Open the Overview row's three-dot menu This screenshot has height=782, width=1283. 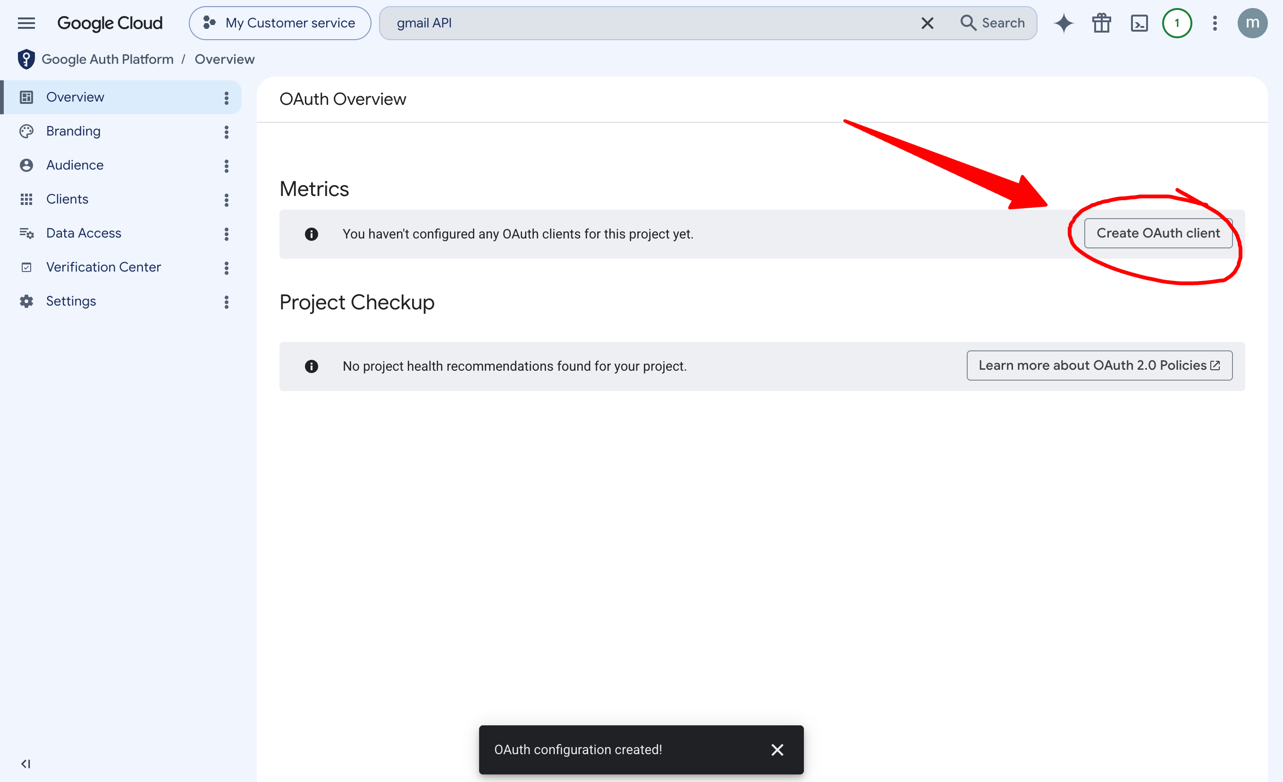pyautogui.click(x=227, y=98)
